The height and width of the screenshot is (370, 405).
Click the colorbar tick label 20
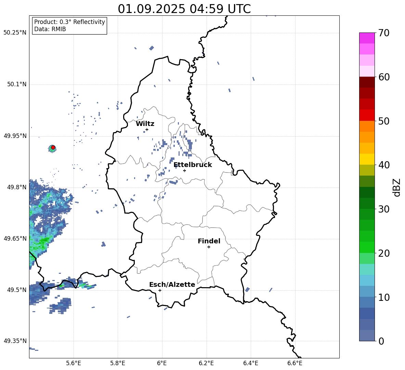[384, 253]
